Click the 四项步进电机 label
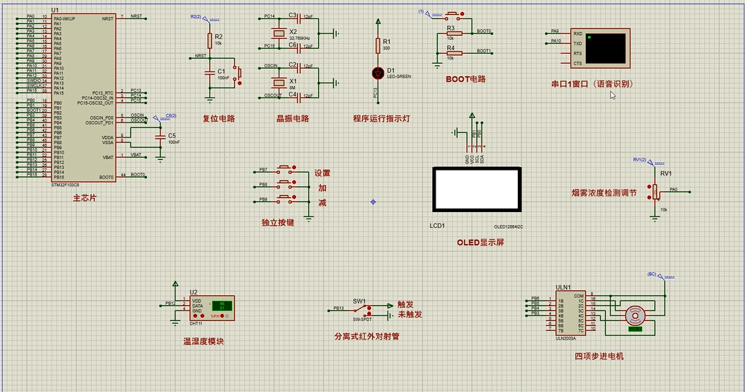The height and width of the screenshot is (392, 745). click(x=599, y=356)
